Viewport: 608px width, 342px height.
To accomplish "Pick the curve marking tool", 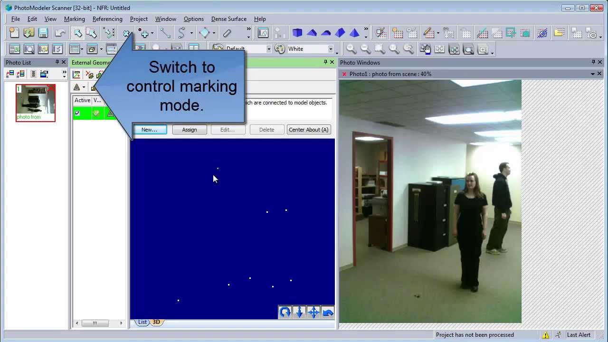I will [x=182, y=33].
